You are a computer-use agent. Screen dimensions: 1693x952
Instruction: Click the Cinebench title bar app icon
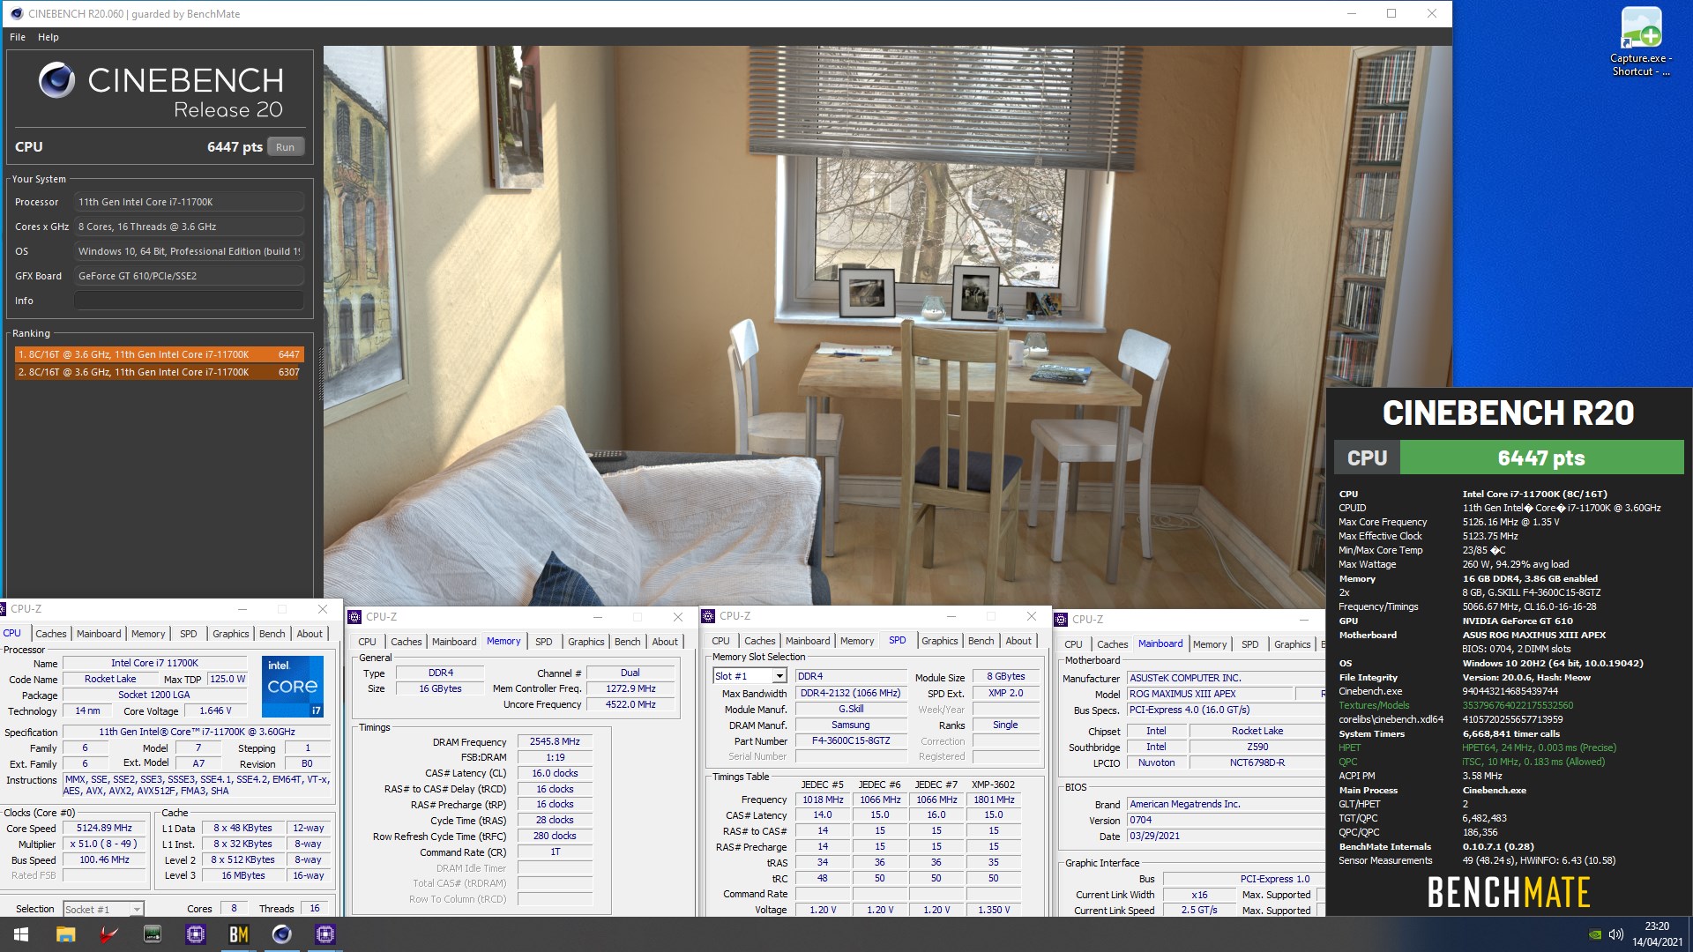16,13
